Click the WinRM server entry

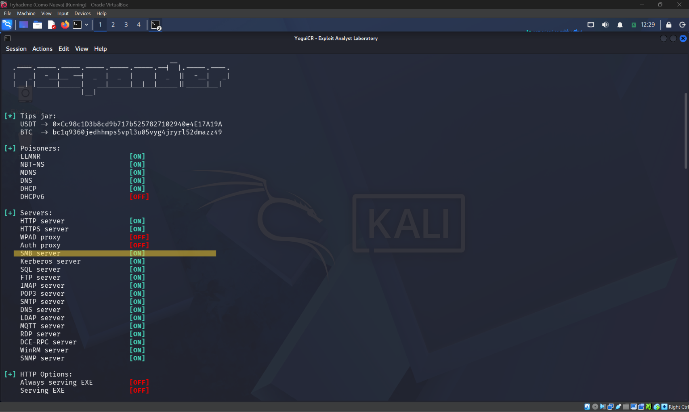click(x=44, y=350)
